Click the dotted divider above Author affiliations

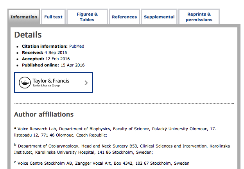124,104
